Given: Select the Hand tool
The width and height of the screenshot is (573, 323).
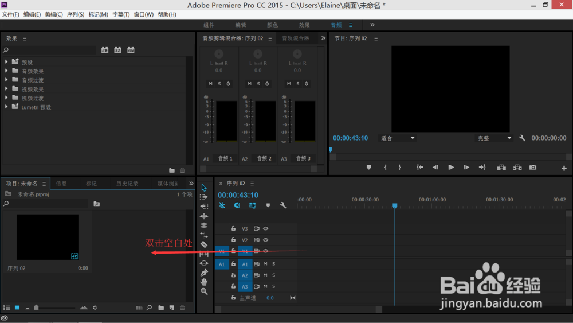Looking at the screenshot, I should click(204, 282).
